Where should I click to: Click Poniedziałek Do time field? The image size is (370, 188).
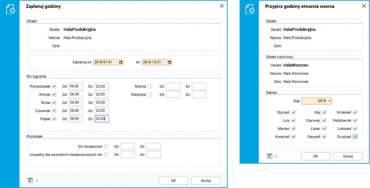tap(102, 86)
